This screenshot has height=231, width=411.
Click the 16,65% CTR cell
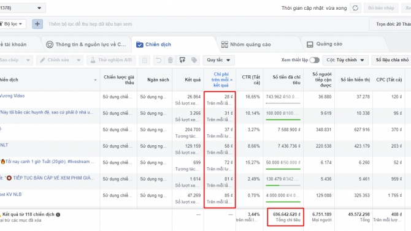(252, 97)
